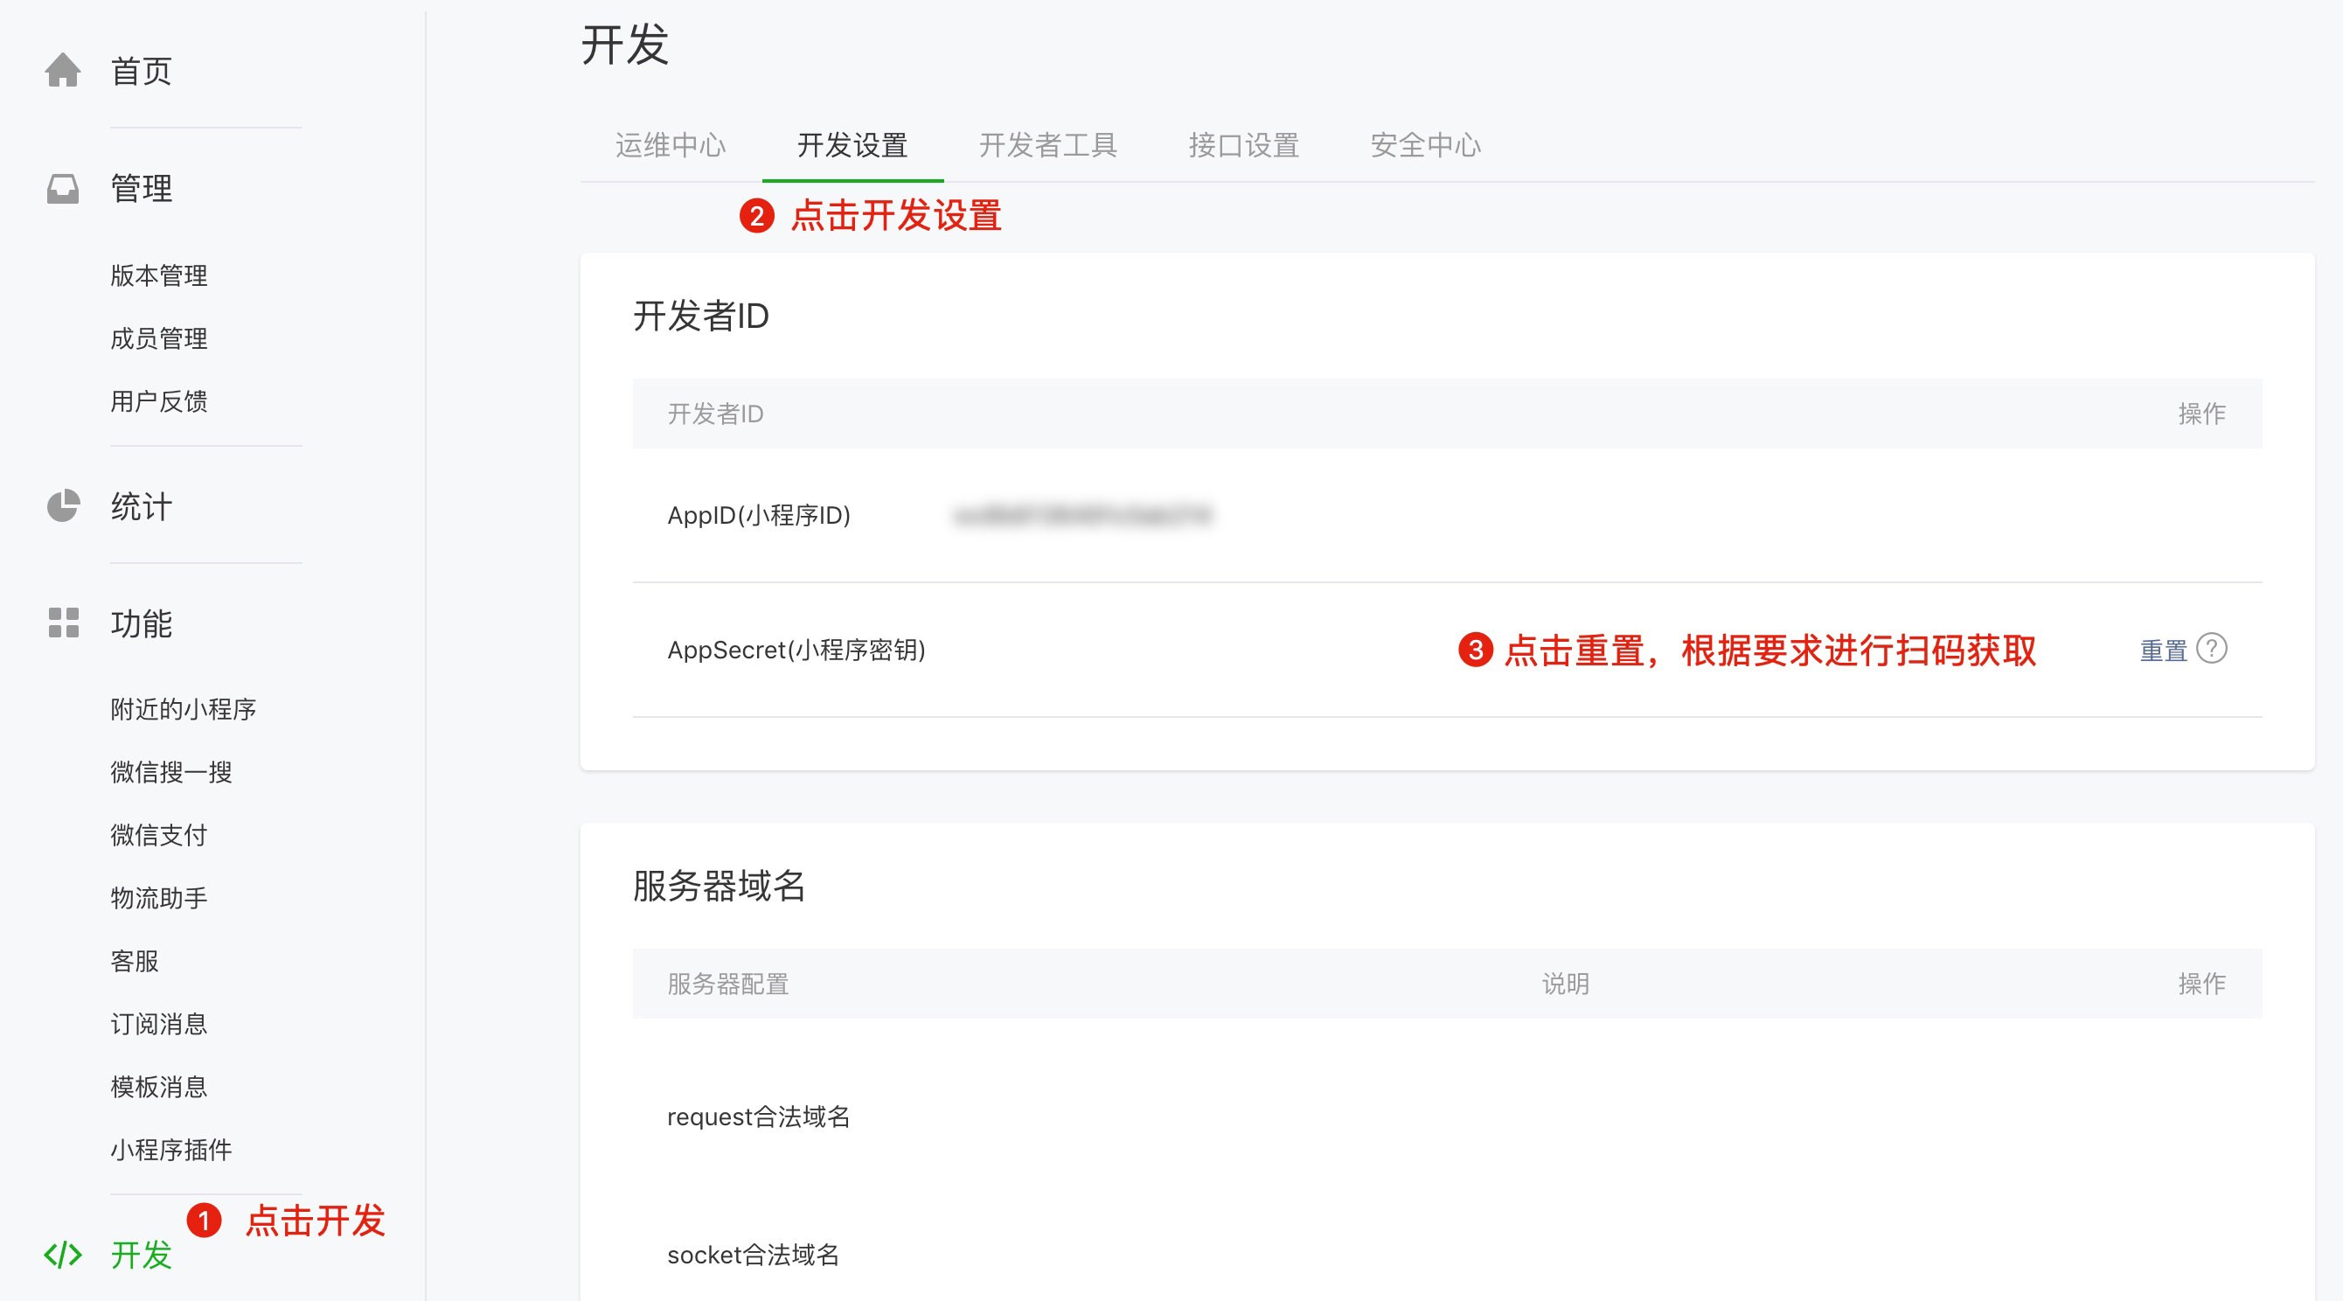This screenshot has width=2343, height=1301.
Task: Click the AppID(小程序ID) label
Action: [x=759, y=516]
